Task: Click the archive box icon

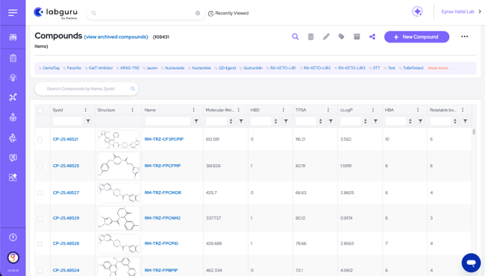Action: [357, 37]
